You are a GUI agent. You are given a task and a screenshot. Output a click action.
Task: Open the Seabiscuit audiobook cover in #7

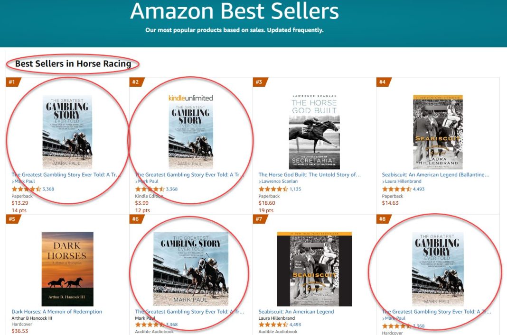click(x=314, y=269)
